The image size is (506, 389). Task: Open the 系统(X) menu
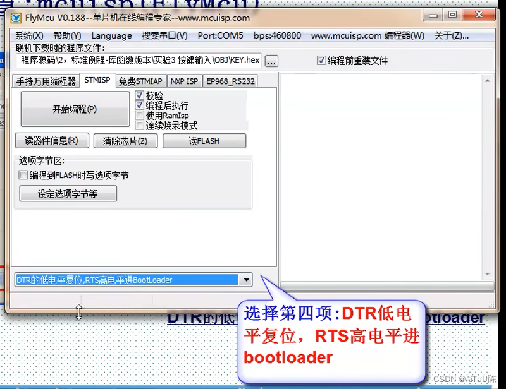[x=29, y=35]
